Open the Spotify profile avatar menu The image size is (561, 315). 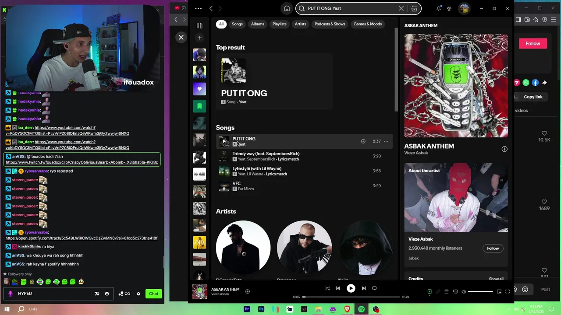[464, 8]
